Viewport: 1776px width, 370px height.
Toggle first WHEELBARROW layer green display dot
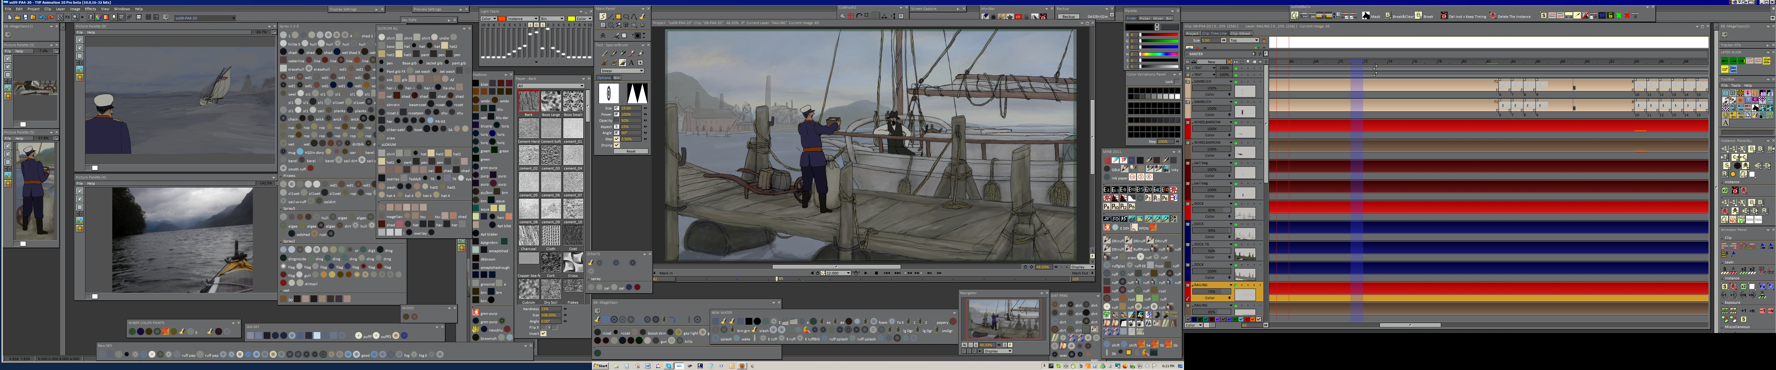tap(1235, 123)
